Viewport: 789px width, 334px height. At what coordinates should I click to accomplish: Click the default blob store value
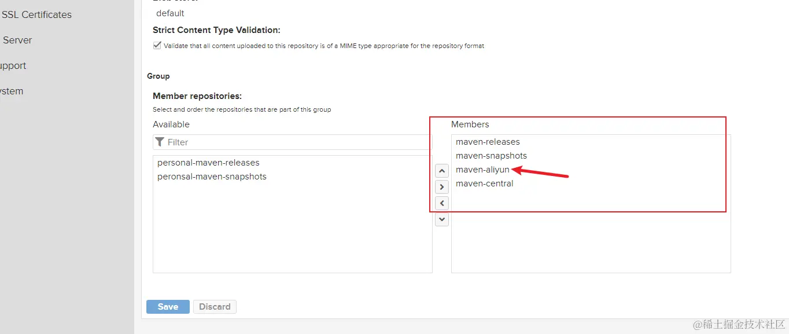click(170, 13)
